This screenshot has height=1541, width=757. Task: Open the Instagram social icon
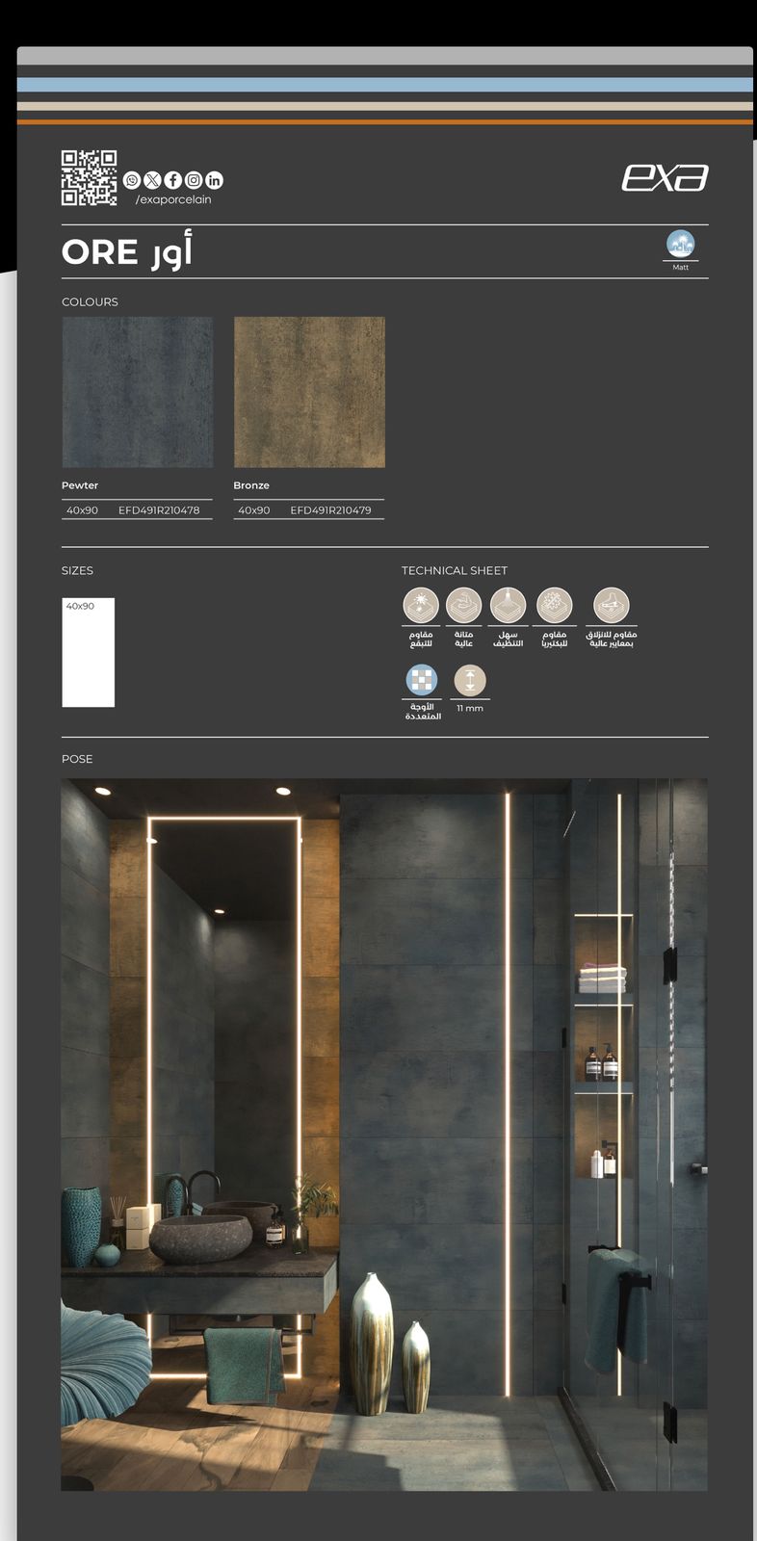click(194, 180)
